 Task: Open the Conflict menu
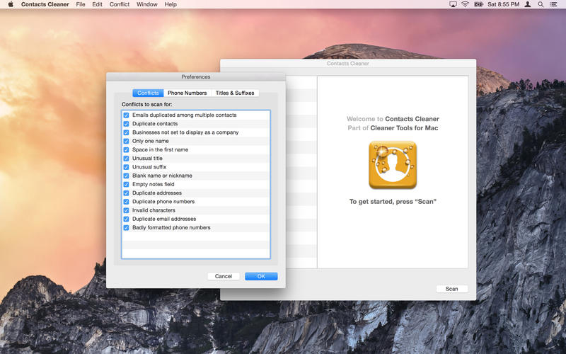(120, 4)
